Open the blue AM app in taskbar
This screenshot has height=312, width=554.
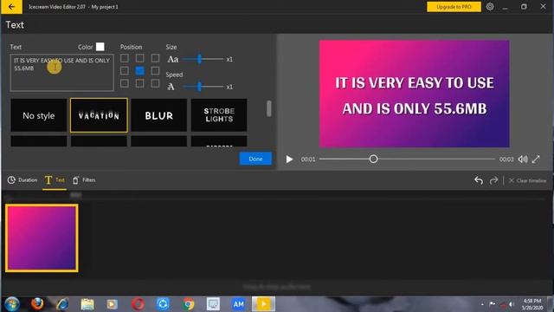[x=239, y=304]
